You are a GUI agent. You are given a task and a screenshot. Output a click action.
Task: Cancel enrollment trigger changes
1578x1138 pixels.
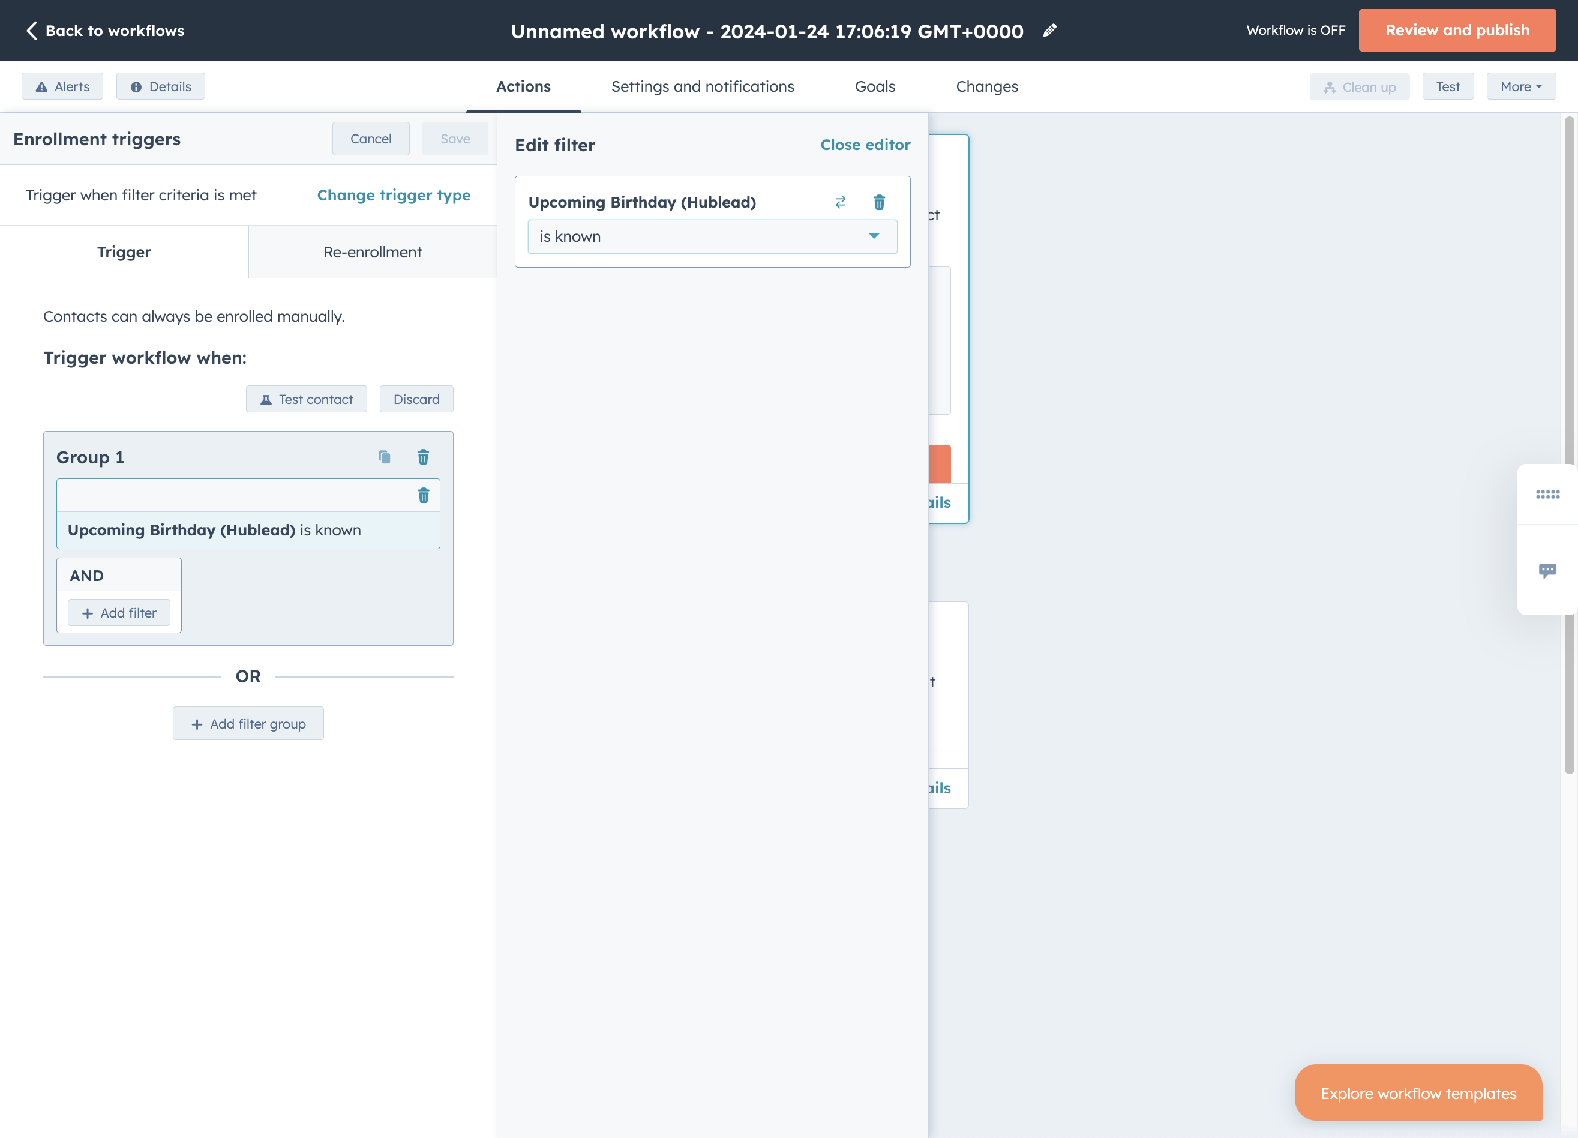(371, 139)
